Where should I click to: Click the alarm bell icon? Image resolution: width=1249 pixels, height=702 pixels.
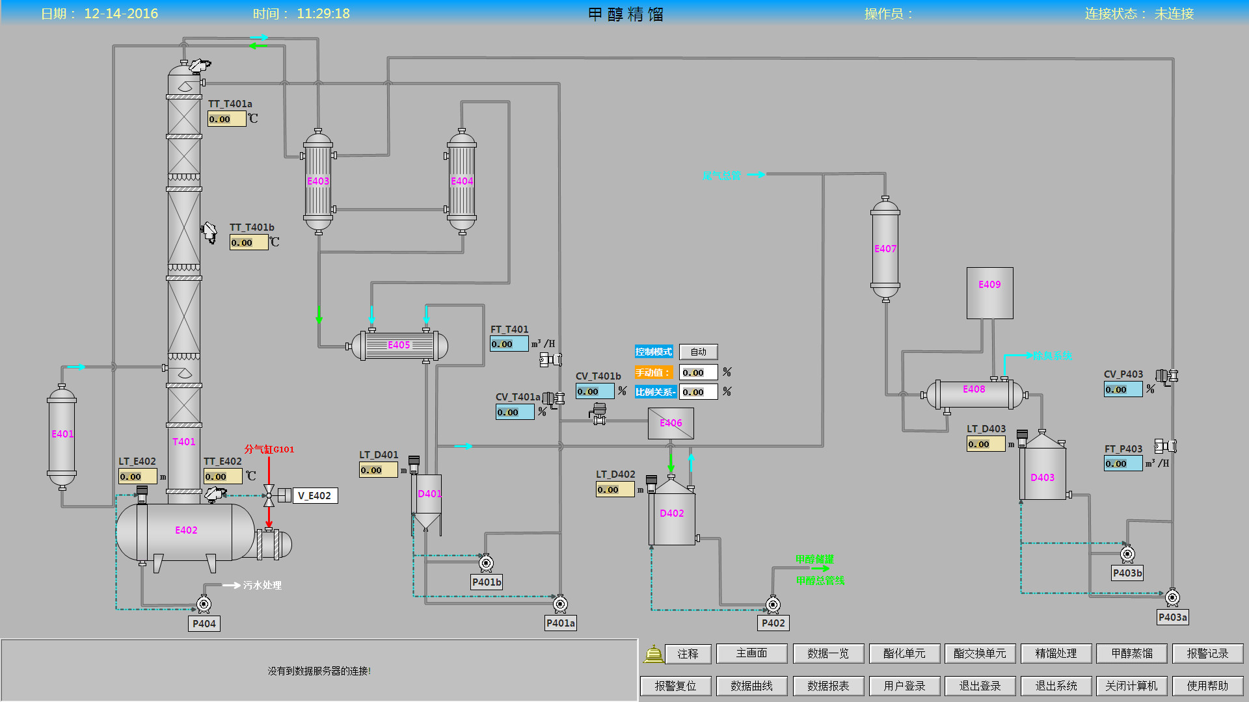pos(653,653)
